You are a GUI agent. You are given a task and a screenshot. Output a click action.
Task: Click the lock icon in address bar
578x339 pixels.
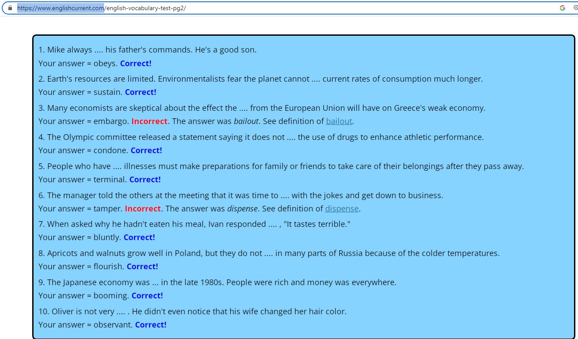(10, 8)
